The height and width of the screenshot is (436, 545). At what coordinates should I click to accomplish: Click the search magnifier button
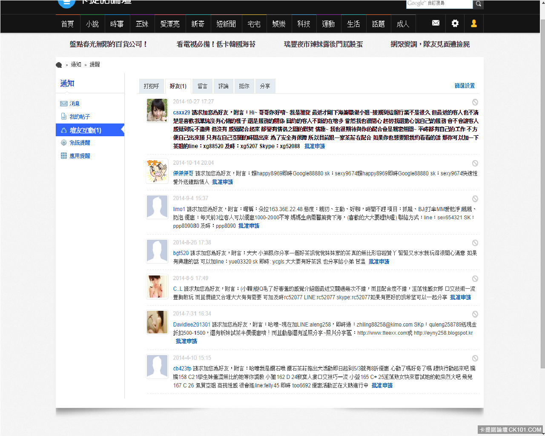pyautogui.click(x=479, y=4)
